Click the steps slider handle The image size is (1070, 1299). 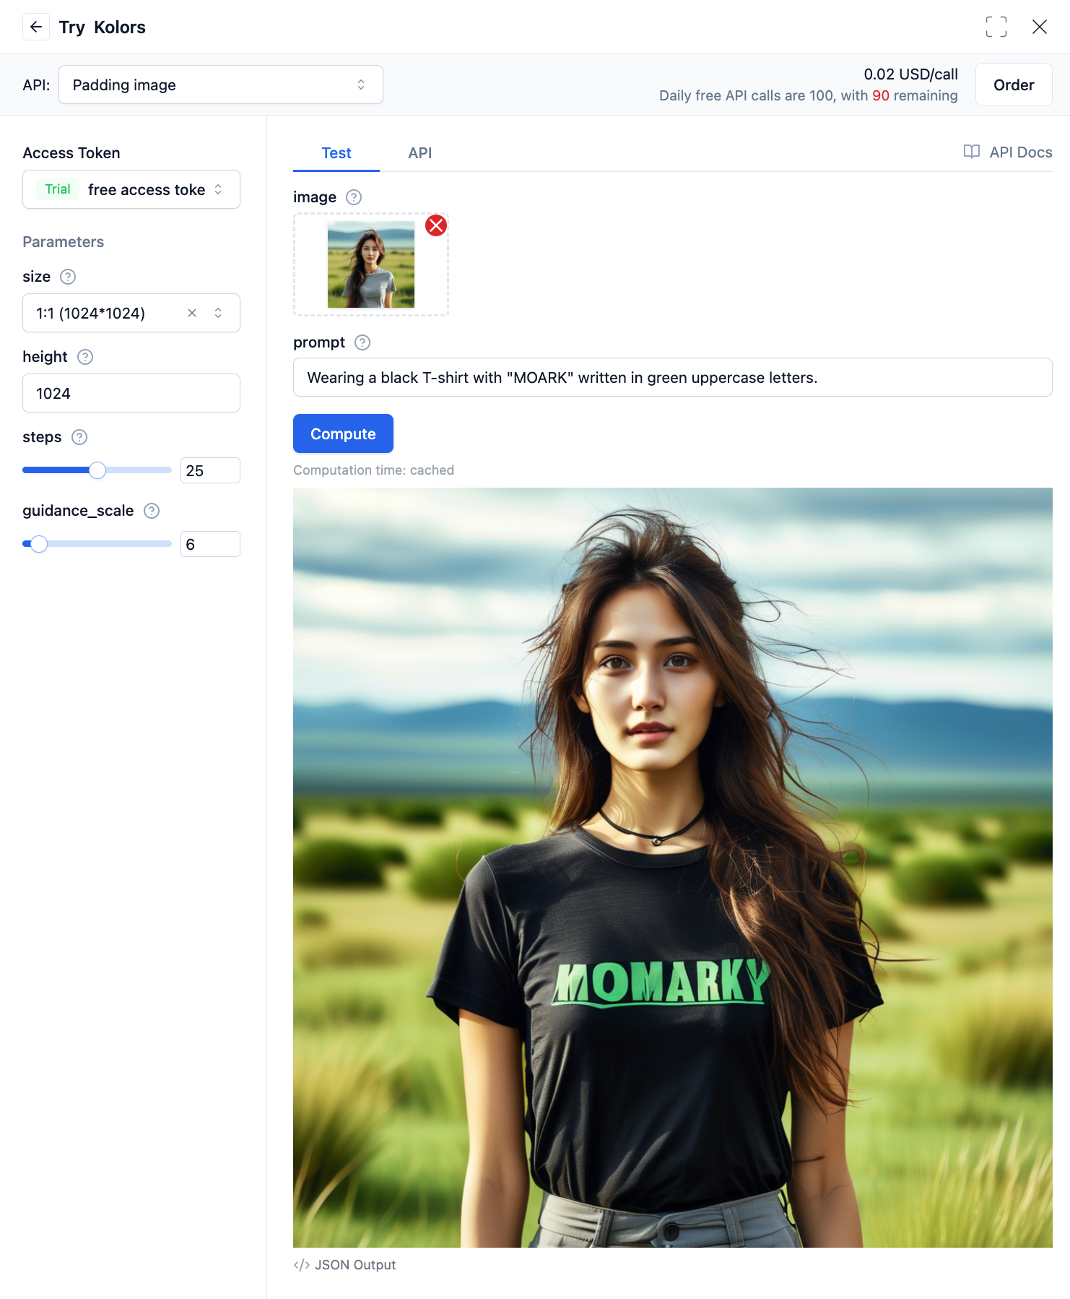97,470
